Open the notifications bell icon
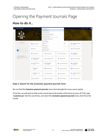This screenshot has width=108, height=140. pyautogui.click(x=85, y=28)
